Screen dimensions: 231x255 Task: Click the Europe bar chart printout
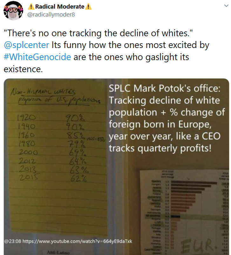[x=185, y=212]
